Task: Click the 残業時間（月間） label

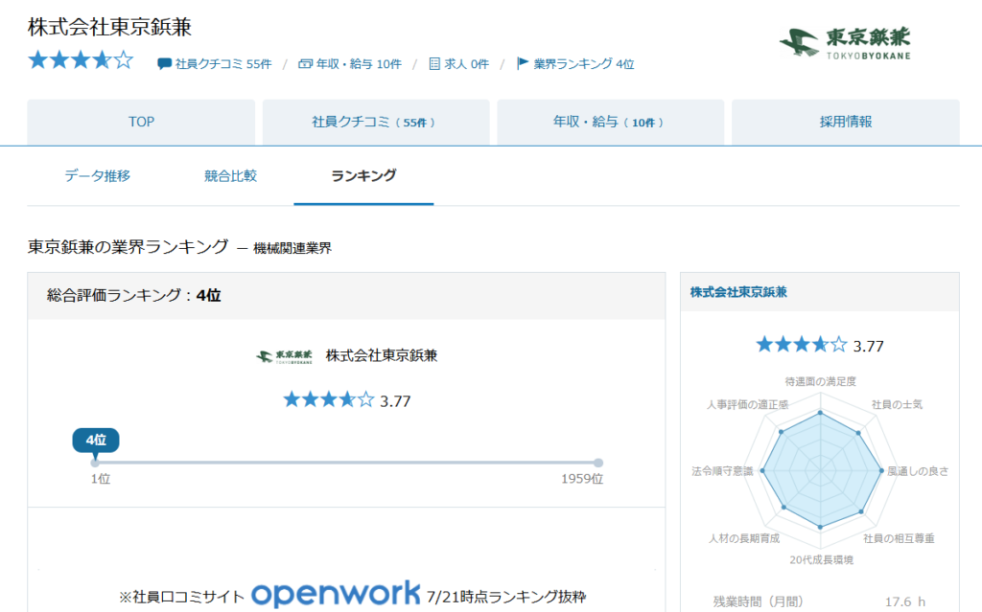Action: [x=758, y=602]
